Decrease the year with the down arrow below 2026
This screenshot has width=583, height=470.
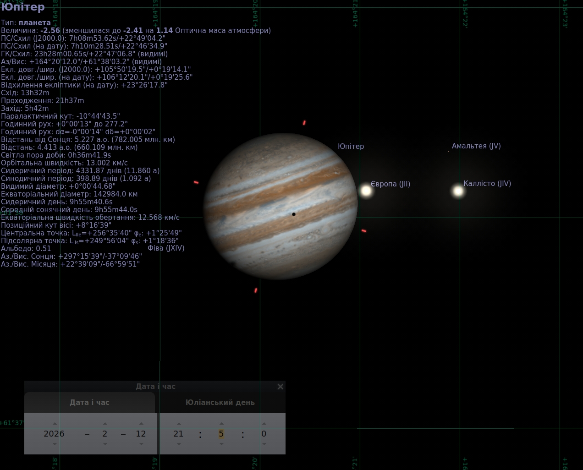[x=55, y=444]
